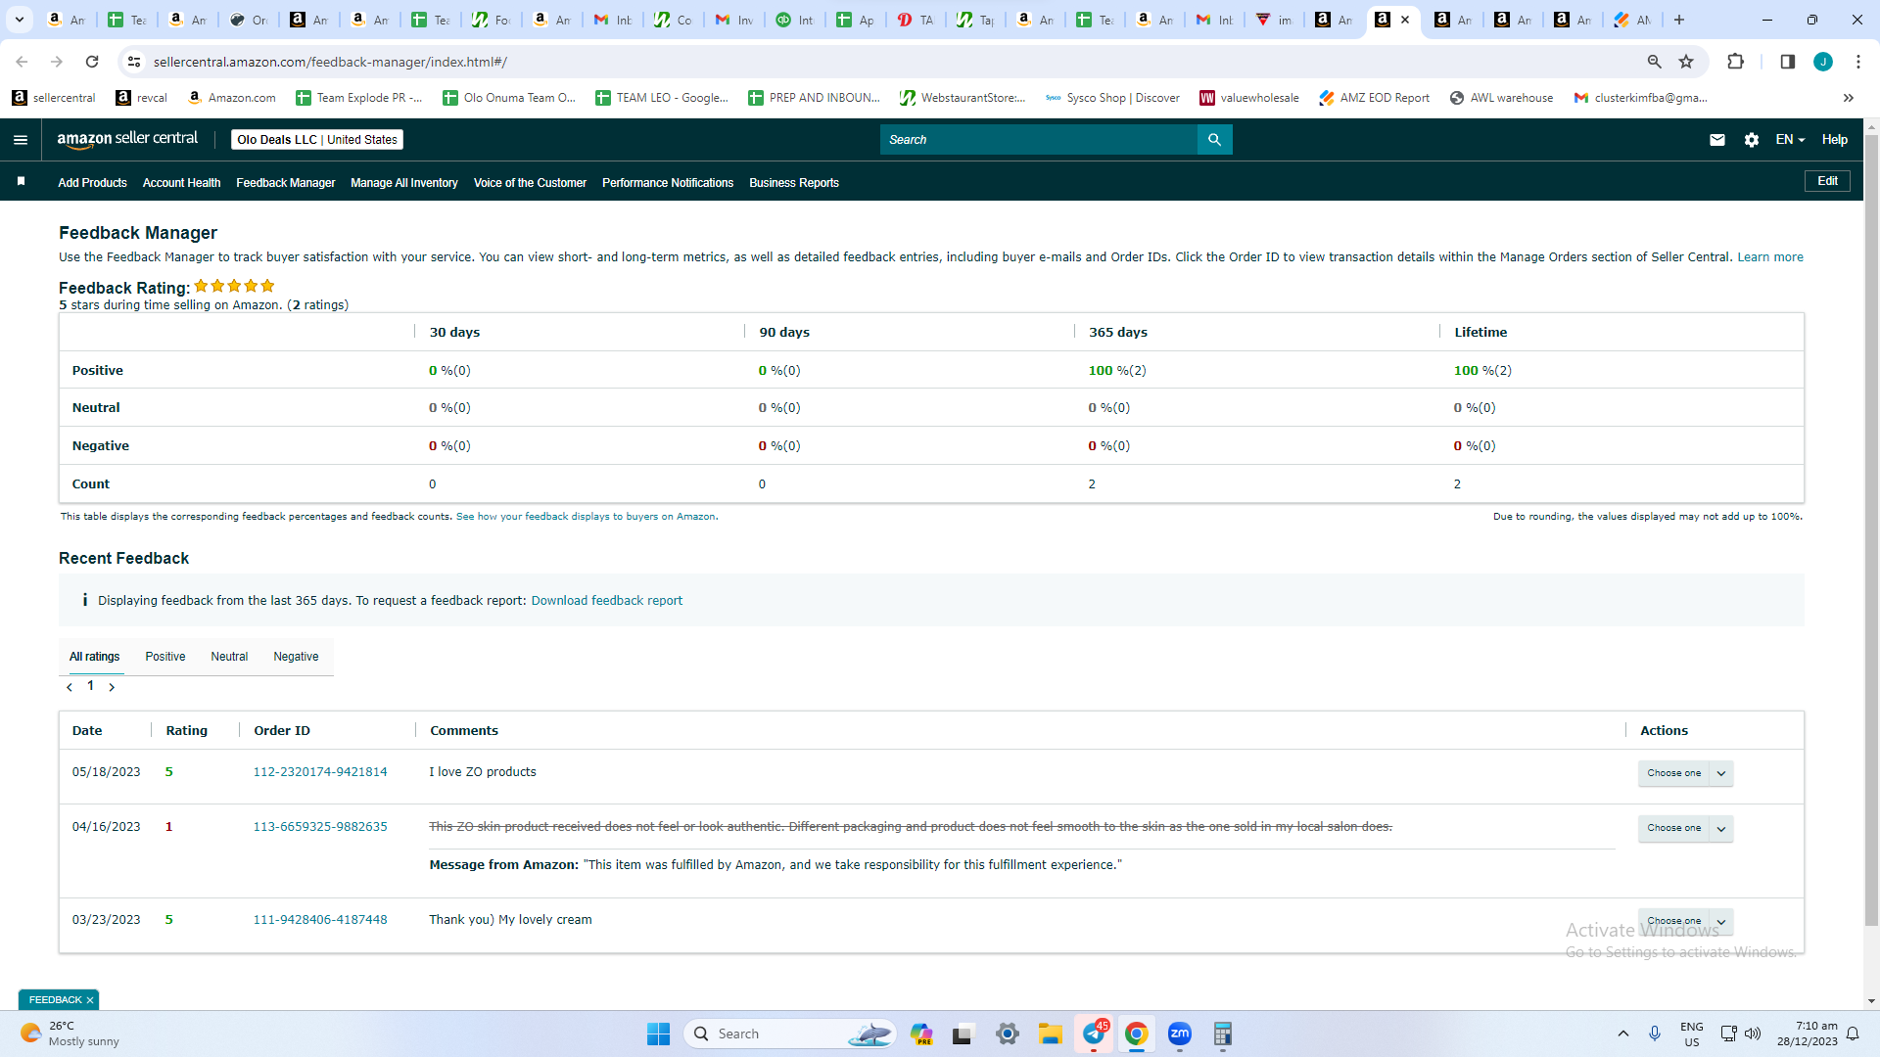Open Feedback Manager menu item
The width and height of the screenshot is (1880, 1057).
coord(285,183)
